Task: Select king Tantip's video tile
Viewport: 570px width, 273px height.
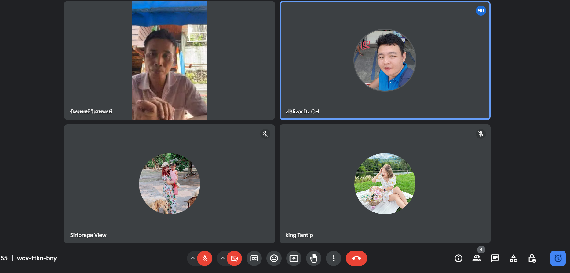Action: [385, 184]
